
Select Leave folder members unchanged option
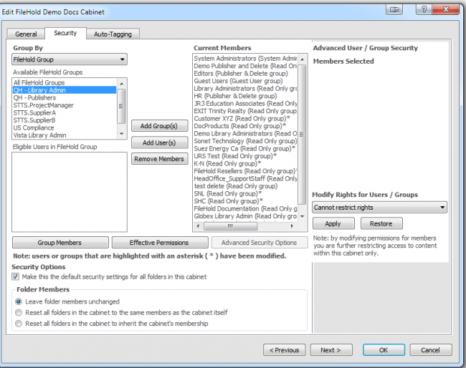19,302
